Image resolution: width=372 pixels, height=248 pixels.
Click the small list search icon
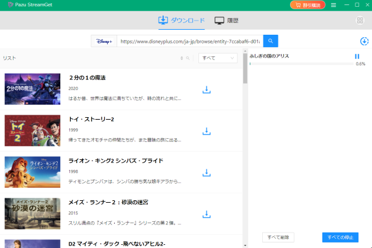point(188,58)
